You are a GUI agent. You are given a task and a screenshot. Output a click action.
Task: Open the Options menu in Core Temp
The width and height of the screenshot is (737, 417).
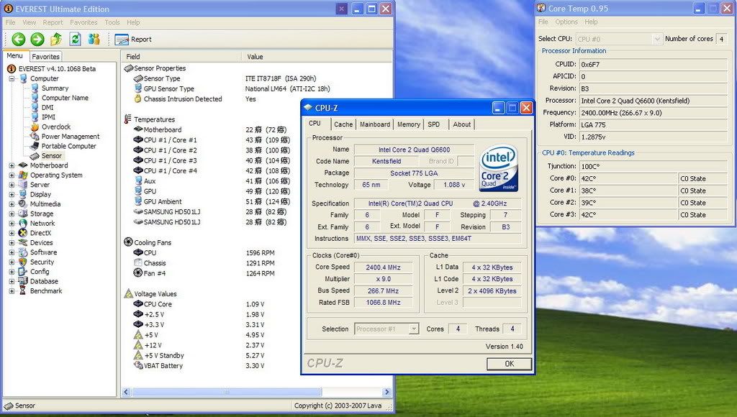pos(566,22)
